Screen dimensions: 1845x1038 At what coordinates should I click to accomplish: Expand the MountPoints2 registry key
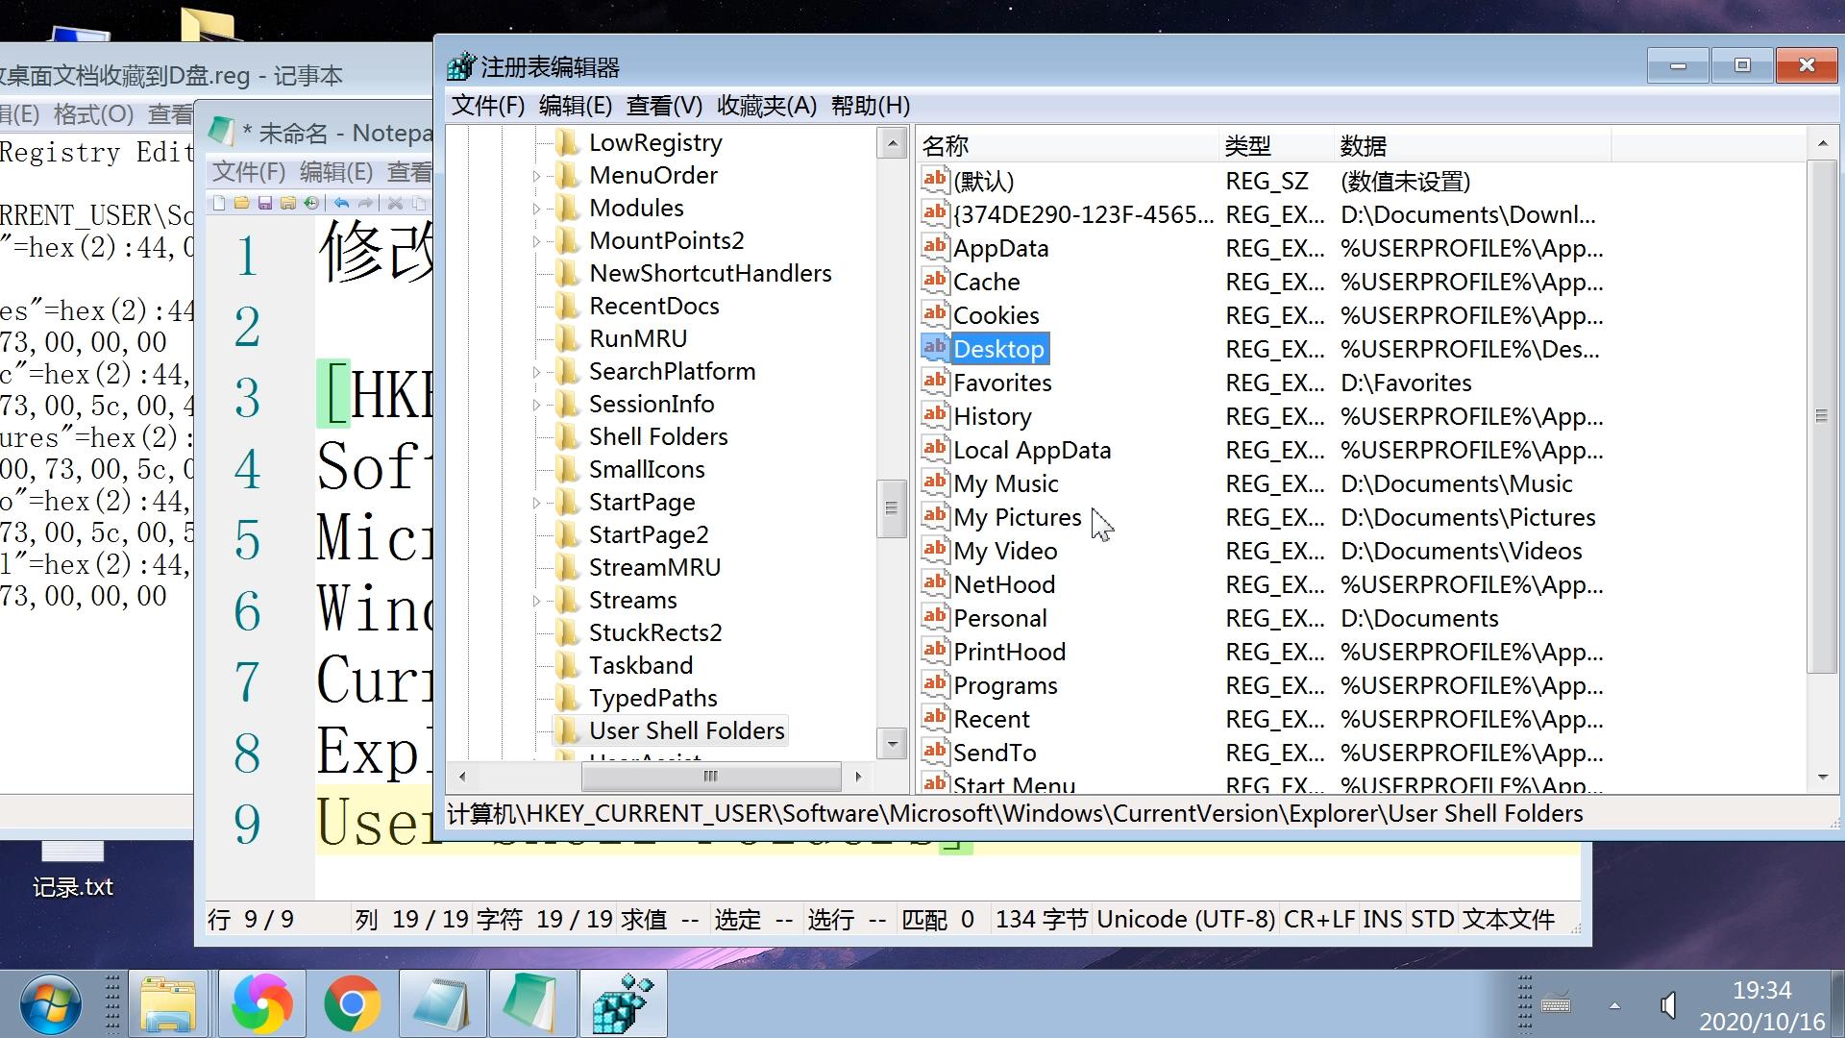pos(536,240)
